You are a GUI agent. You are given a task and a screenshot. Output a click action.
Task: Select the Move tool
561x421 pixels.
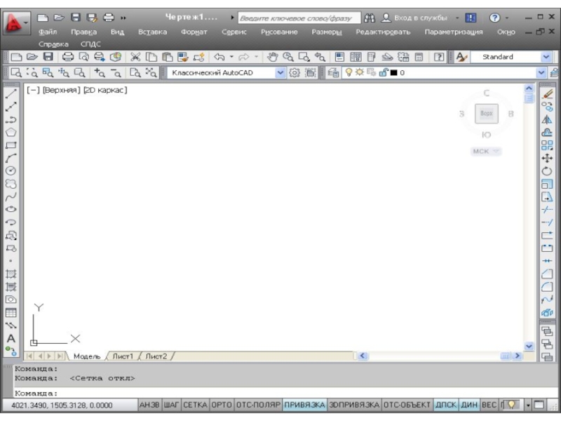[x=547, y=159]
